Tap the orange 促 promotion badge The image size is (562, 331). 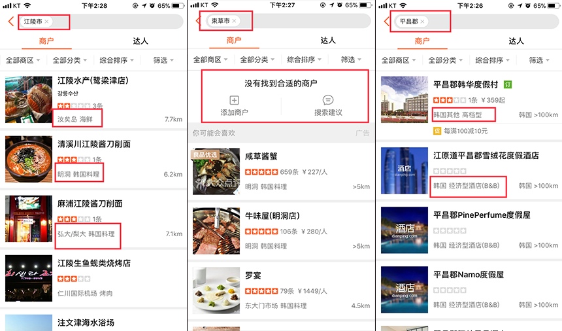tap(437, 131)
